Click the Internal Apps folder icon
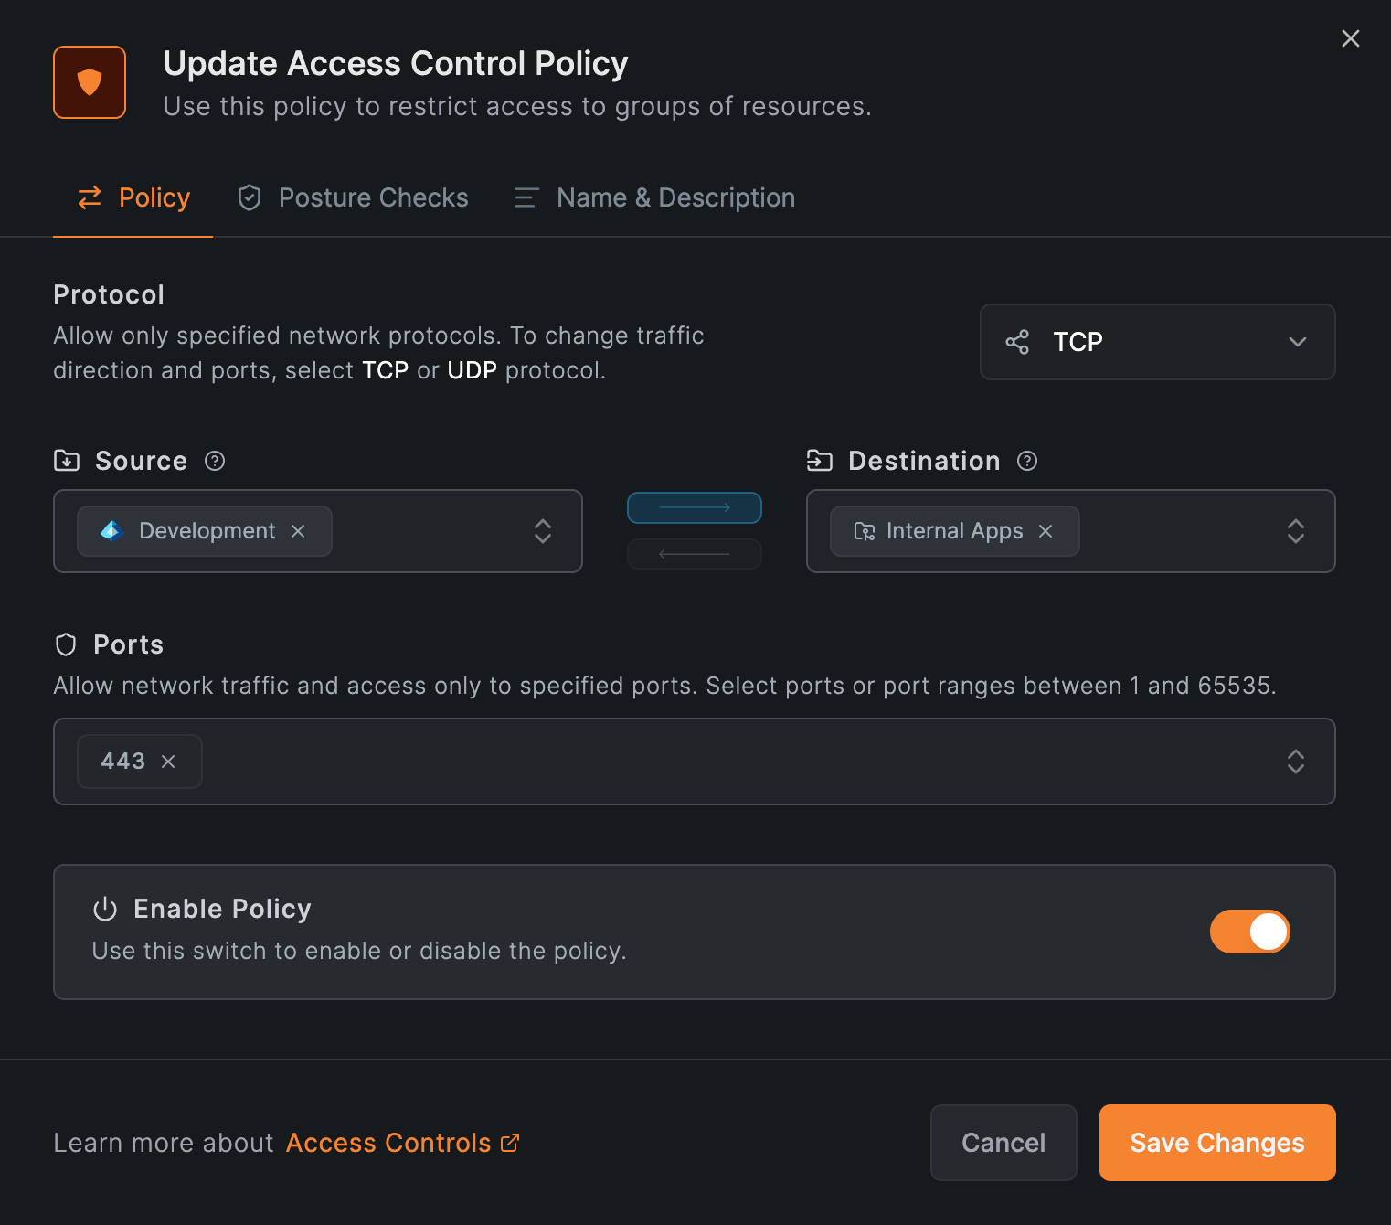Screen dimensions: 1391x1225 pyautogui.click(x=865, y=531)
